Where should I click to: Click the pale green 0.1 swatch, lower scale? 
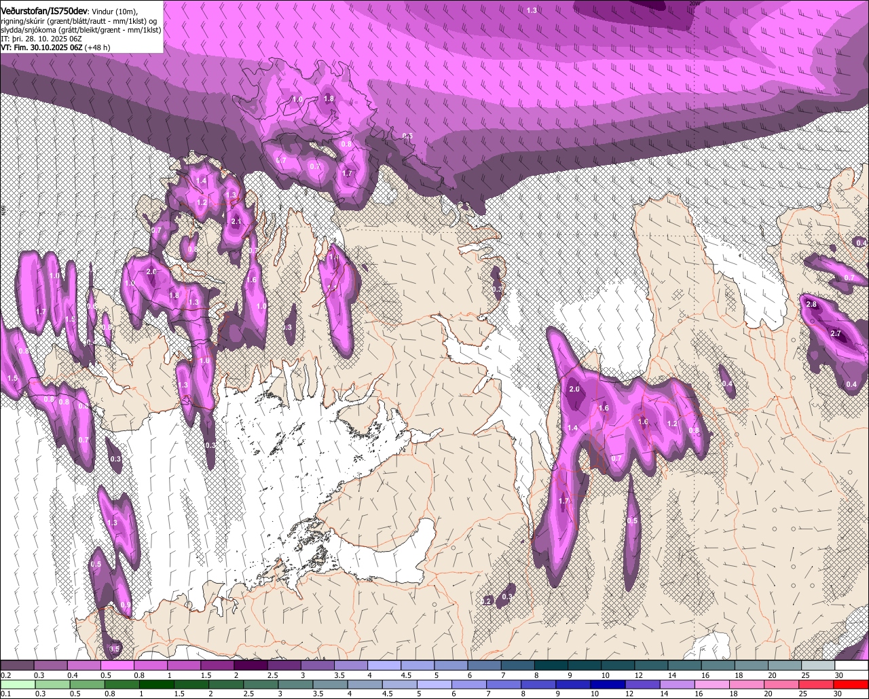point(18,685)
